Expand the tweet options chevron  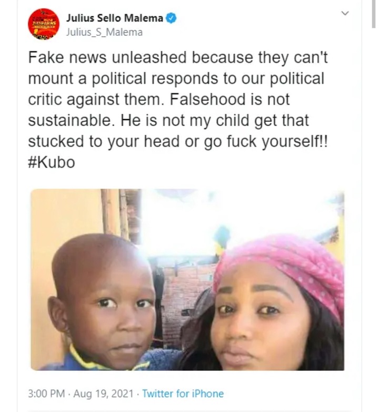click(x=345, y=13)
